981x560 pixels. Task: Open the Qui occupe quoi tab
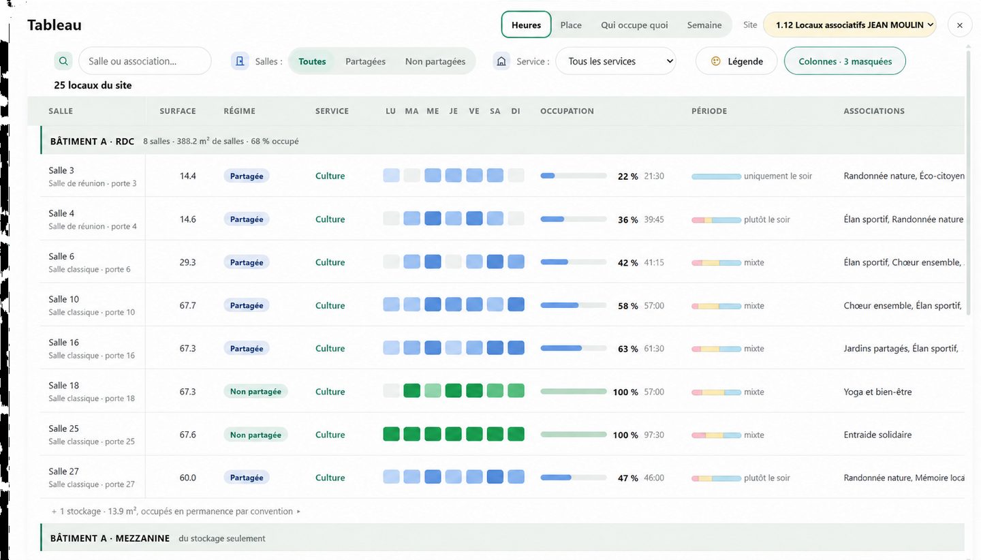coord(634,25)
